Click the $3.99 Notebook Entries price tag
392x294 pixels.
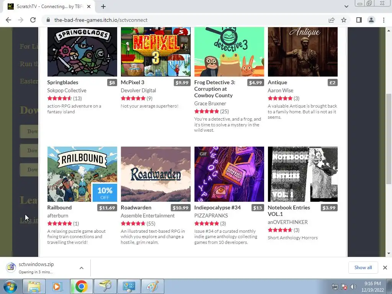(329, 208)
